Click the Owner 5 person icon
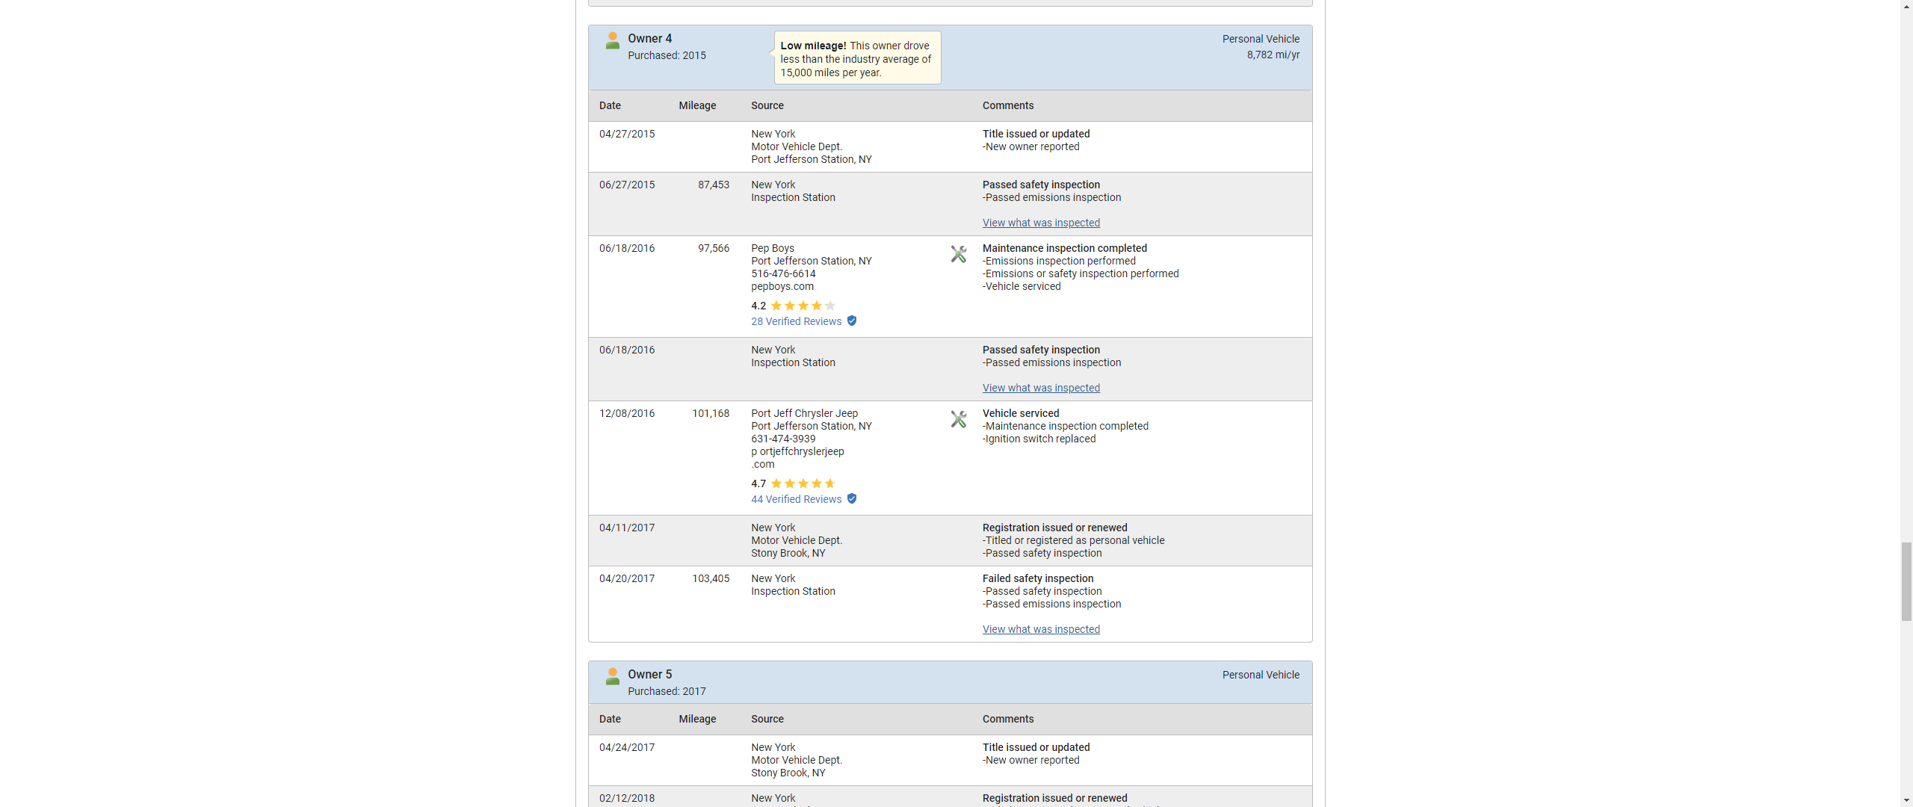 [x=612, y=676]
